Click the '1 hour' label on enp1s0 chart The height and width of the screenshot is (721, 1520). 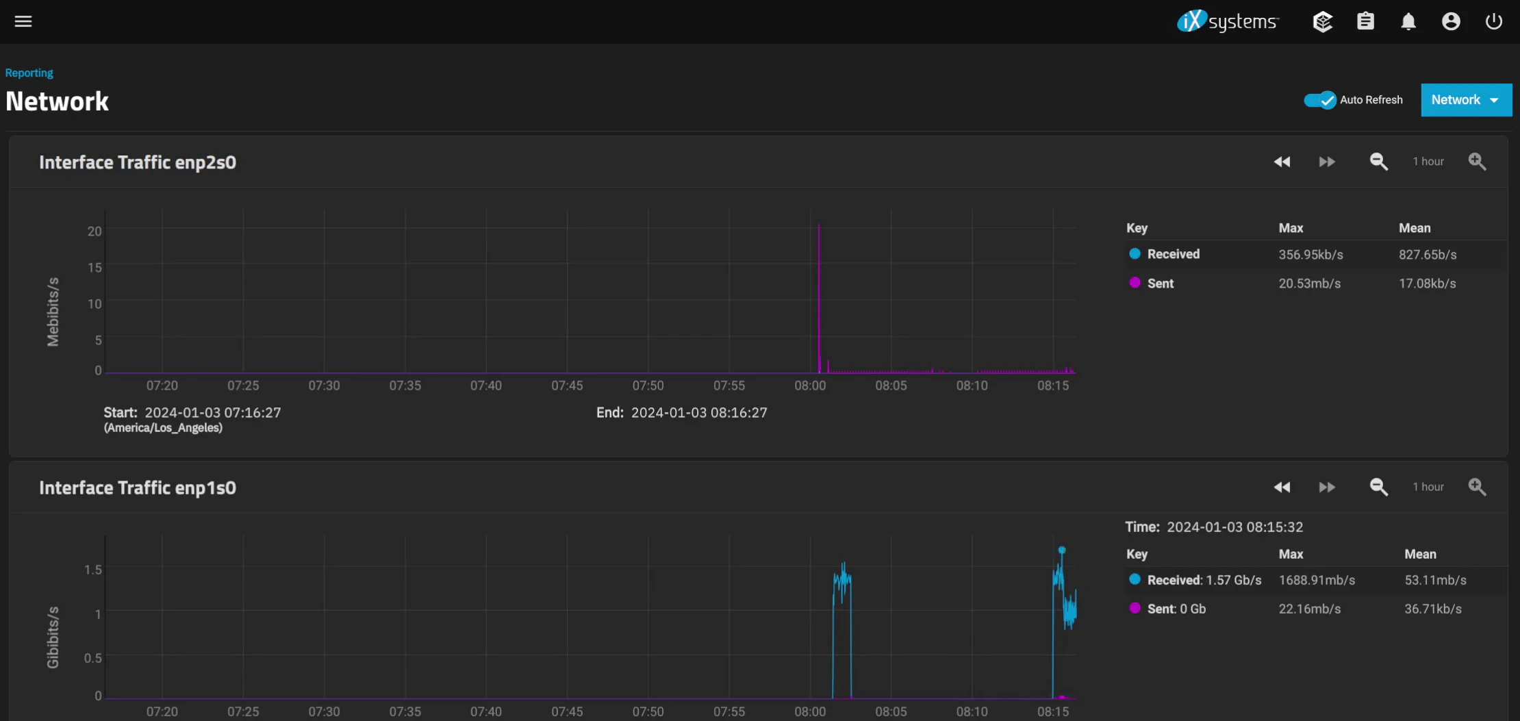tap(1428, 487)
